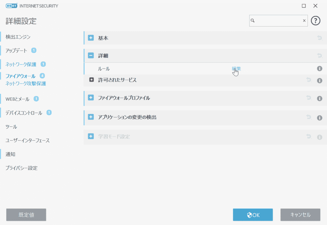Viewport: 327px width, 225px height.
Task: Revert 許可されたサービス with undo arrow
Action: point(309,80)
